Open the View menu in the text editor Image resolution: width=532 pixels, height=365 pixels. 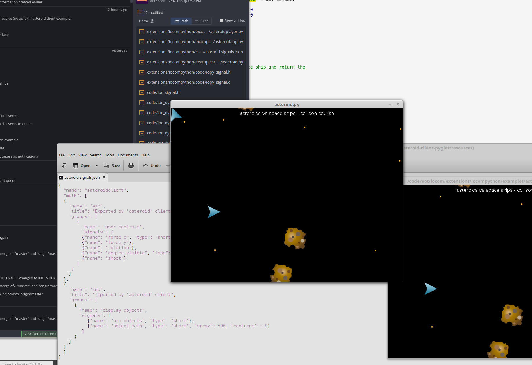(x=82, y=155)
